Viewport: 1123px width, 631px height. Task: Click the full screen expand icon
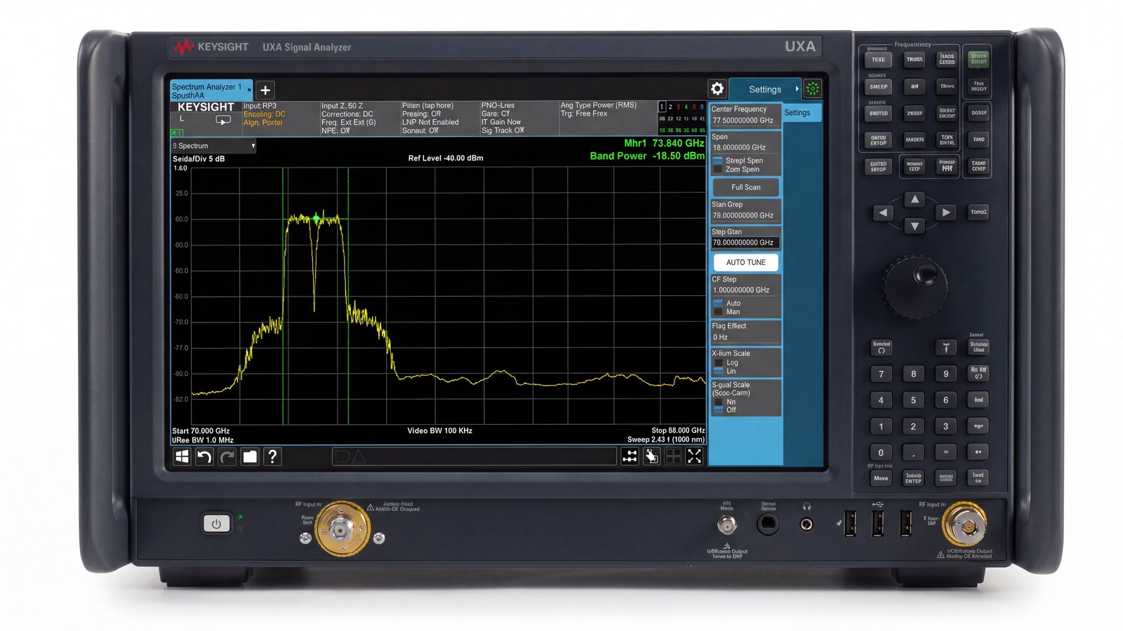coord(694,456)
